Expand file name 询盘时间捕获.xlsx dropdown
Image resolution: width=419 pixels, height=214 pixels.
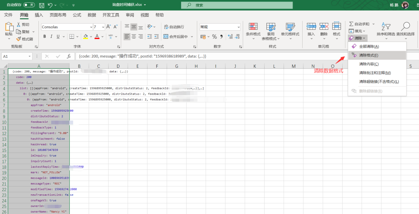tap(145, 5)
